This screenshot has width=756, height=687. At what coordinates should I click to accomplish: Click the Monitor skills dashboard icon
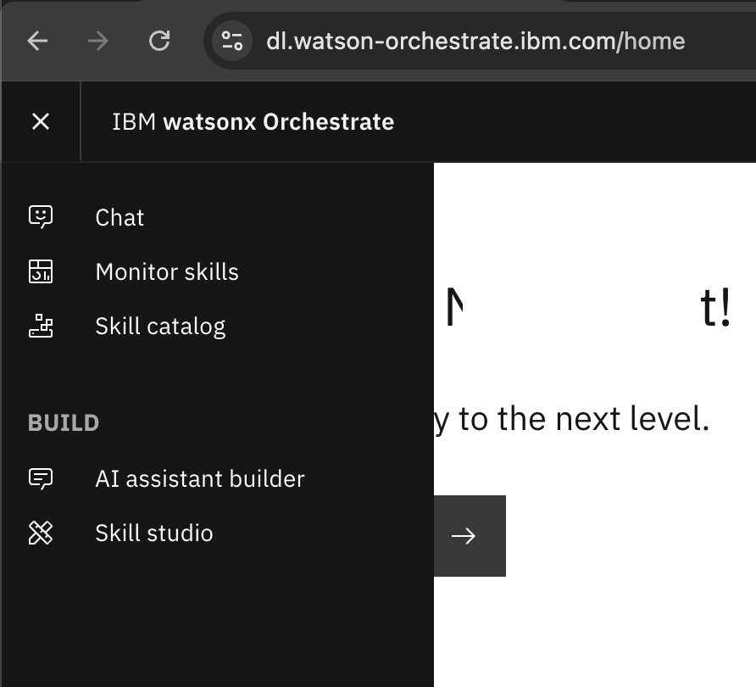(x=41, y=272)
